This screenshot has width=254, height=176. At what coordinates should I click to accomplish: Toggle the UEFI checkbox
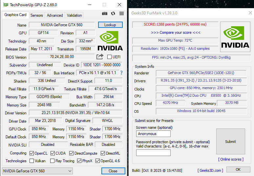109,57
